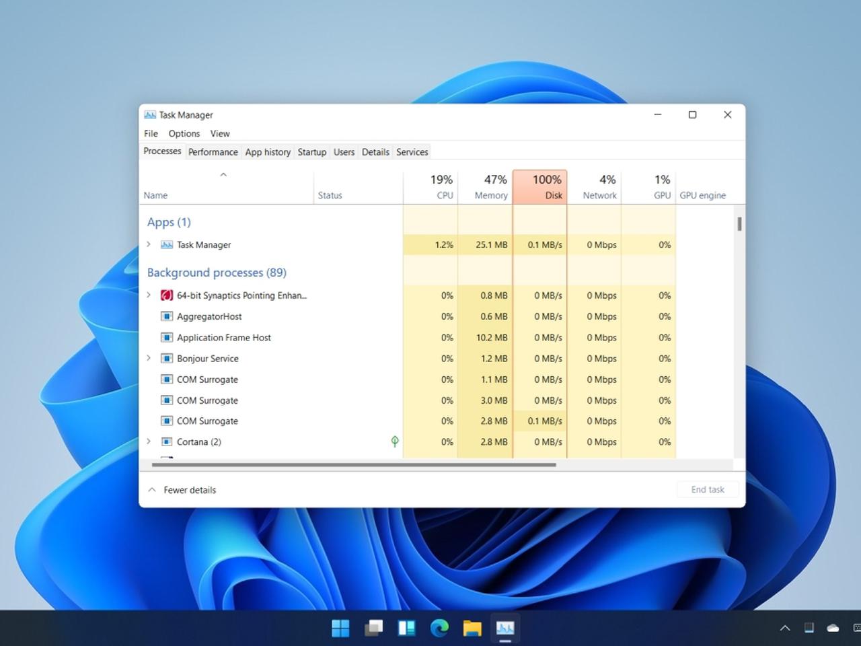861x646 pixels.
Task: Click the End task button
Action: pos(708,489)
